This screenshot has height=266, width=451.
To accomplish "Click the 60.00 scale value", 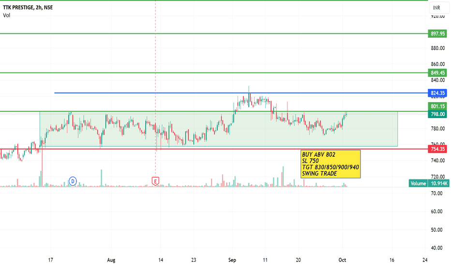I will [436, 211].
